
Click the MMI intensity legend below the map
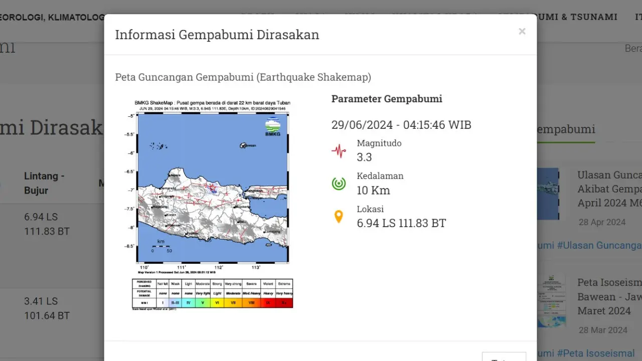click(x=212, y=293)
